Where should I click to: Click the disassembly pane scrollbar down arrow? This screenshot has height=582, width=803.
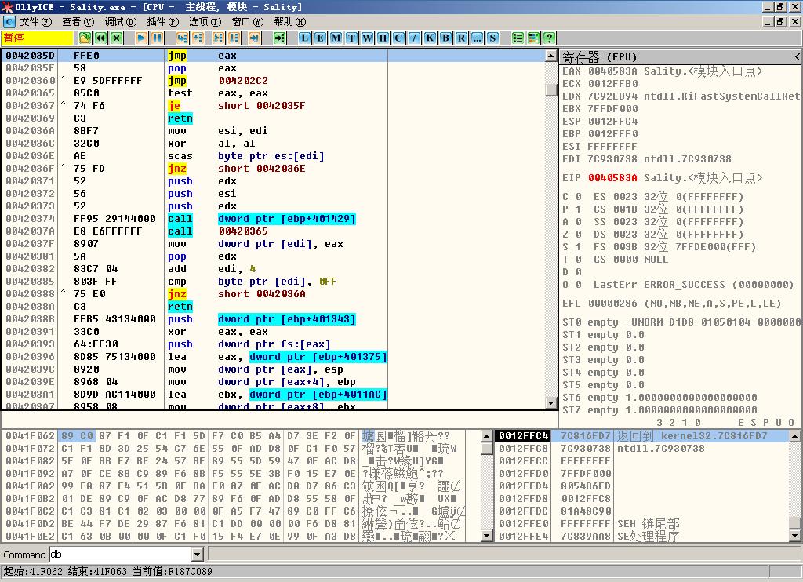coord(551,404)
